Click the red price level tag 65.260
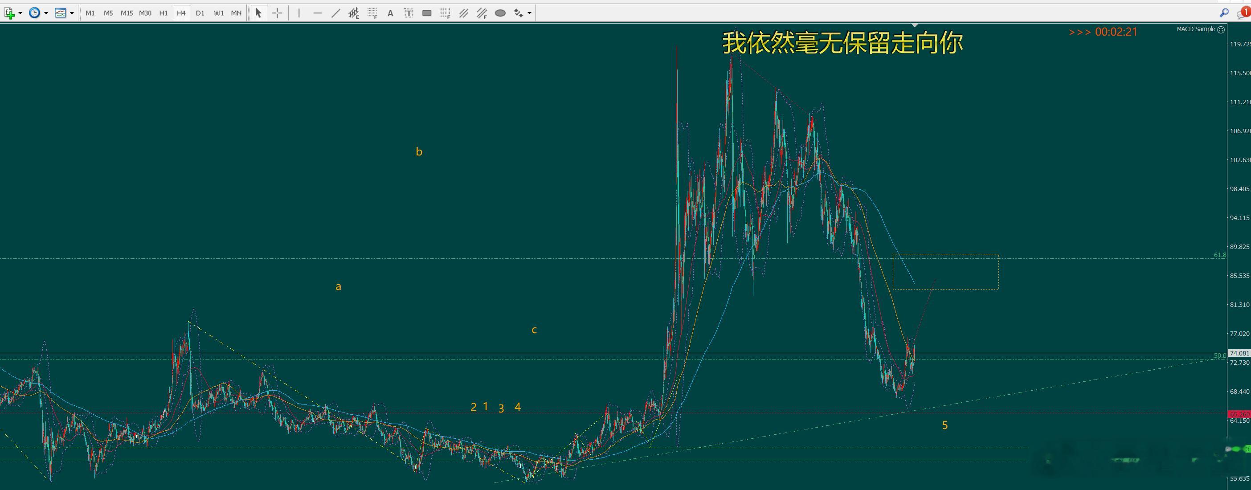Image resolution: width=1251 pixels, height=490 pixels. [x=1239, y=414]
